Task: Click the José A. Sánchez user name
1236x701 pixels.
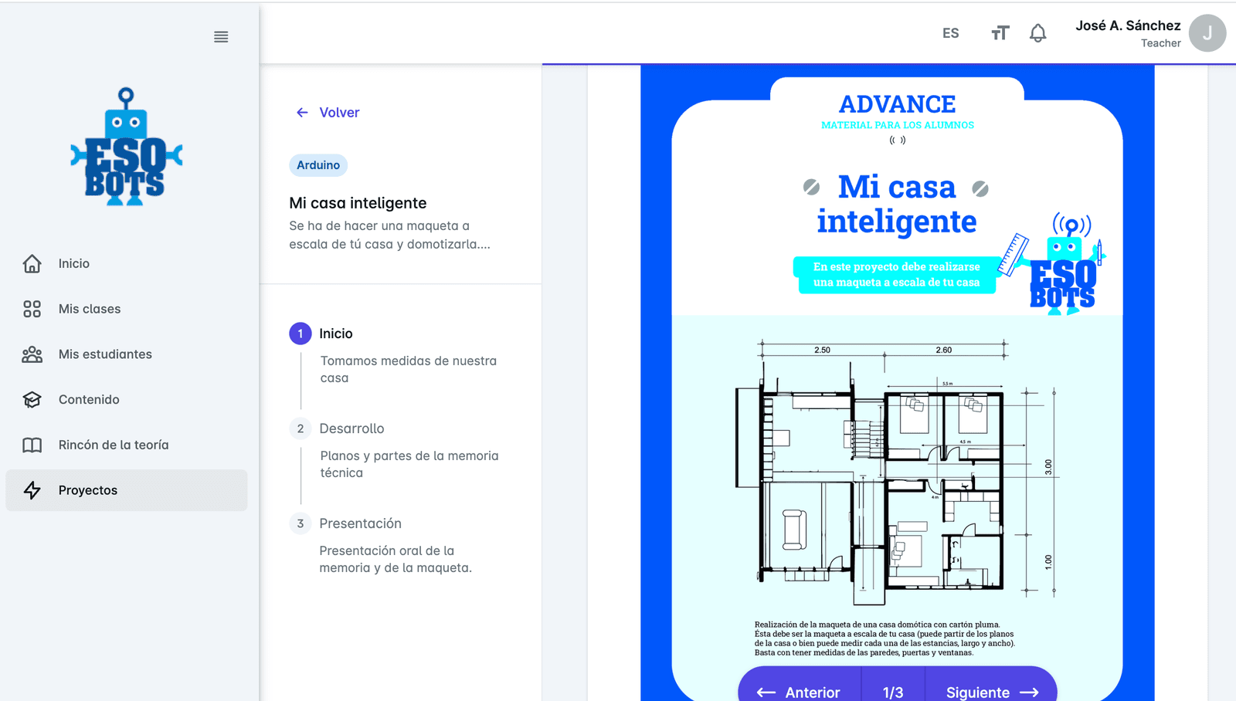Action: pos(1128,25)
